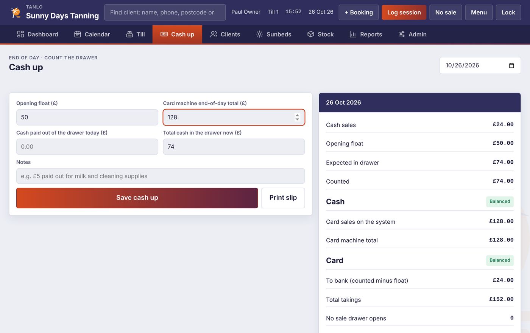Click the 10/26/2026 date field
Image resolution: width=530 pixels, height=333 pixels.
coord(480,65)
